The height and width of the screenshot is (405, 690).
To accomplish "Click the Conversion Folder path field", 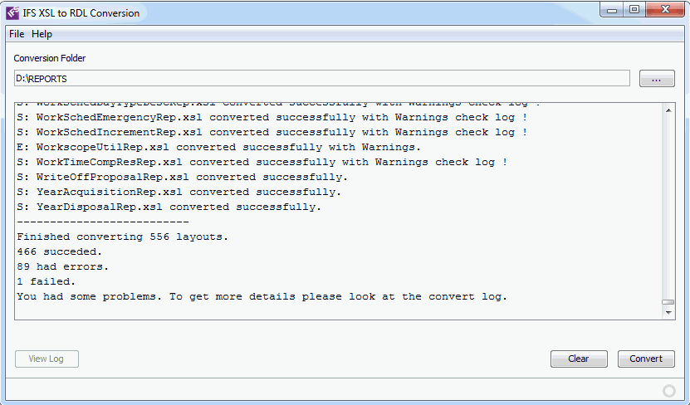I will [x=321, y=78].
